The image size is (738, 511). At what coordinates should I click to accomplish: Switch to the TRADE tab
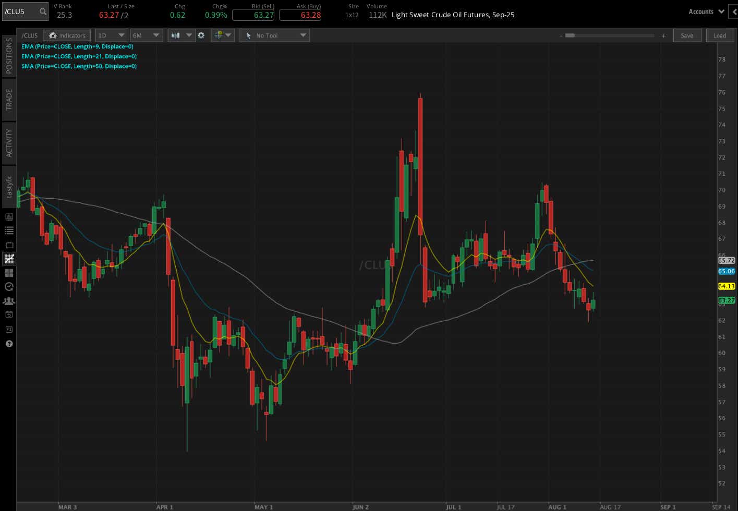(x=8, y=99)
